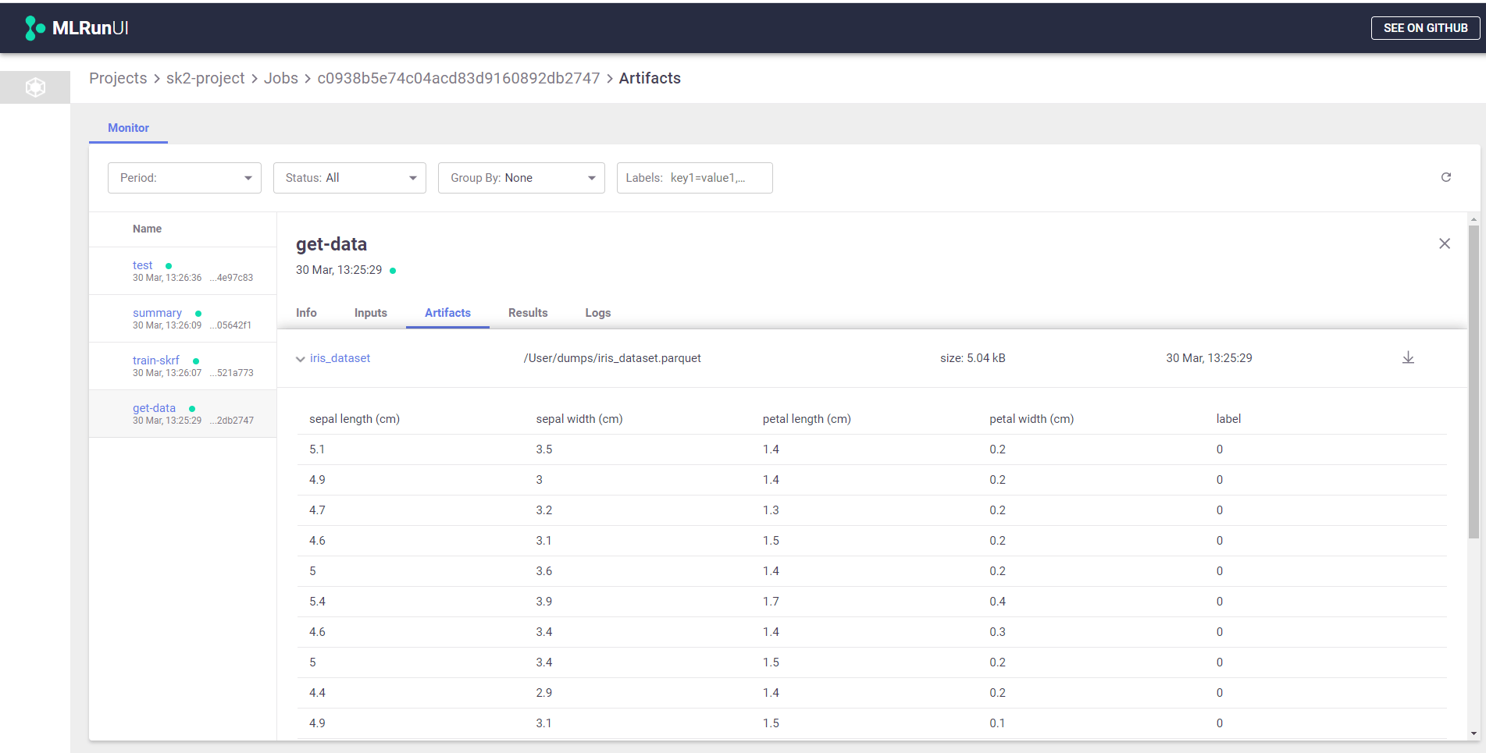Image resolution: width=1486 pixels, height=753 pixels.
Task: Click the green status dot beside the test run
Action: point(167,265)
